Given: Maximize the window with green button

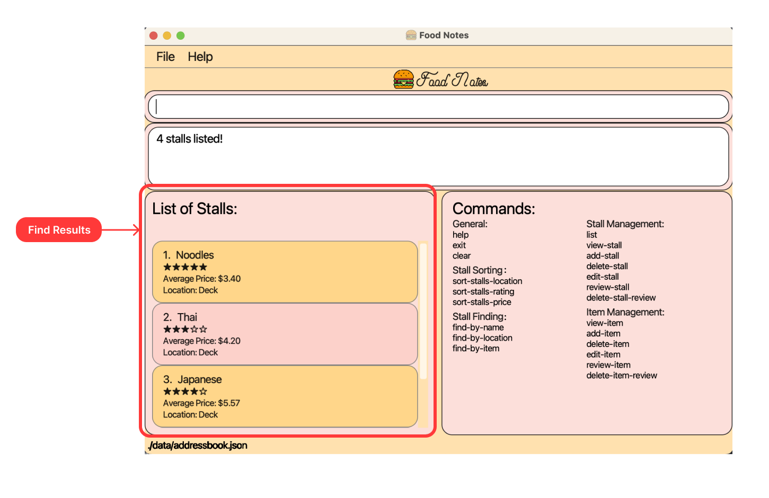Looking at the screenshot, I should click(180, 35).
